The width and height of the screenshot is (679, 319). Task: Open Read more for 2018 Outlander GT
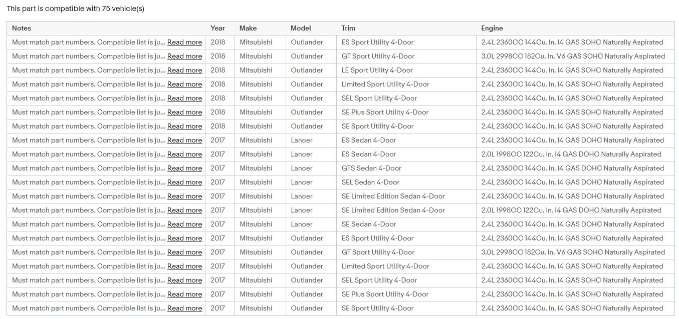tap(184, 56)
